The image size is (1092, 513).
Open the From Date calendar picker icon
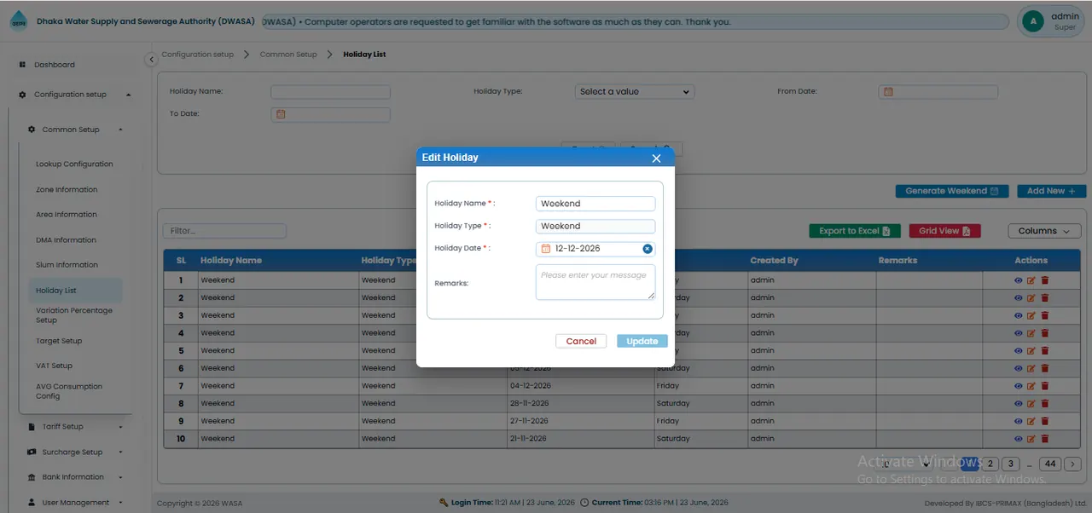[888, 92]
